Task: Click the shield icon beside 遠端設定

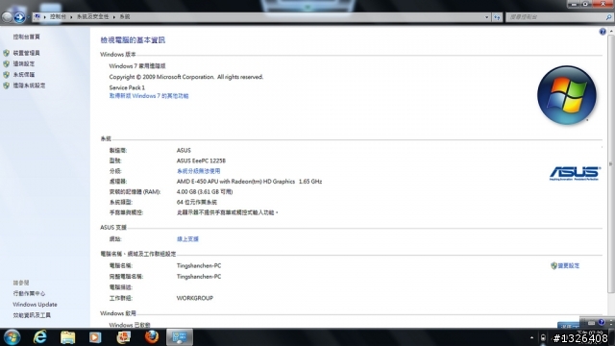Action: pos(7,63)
